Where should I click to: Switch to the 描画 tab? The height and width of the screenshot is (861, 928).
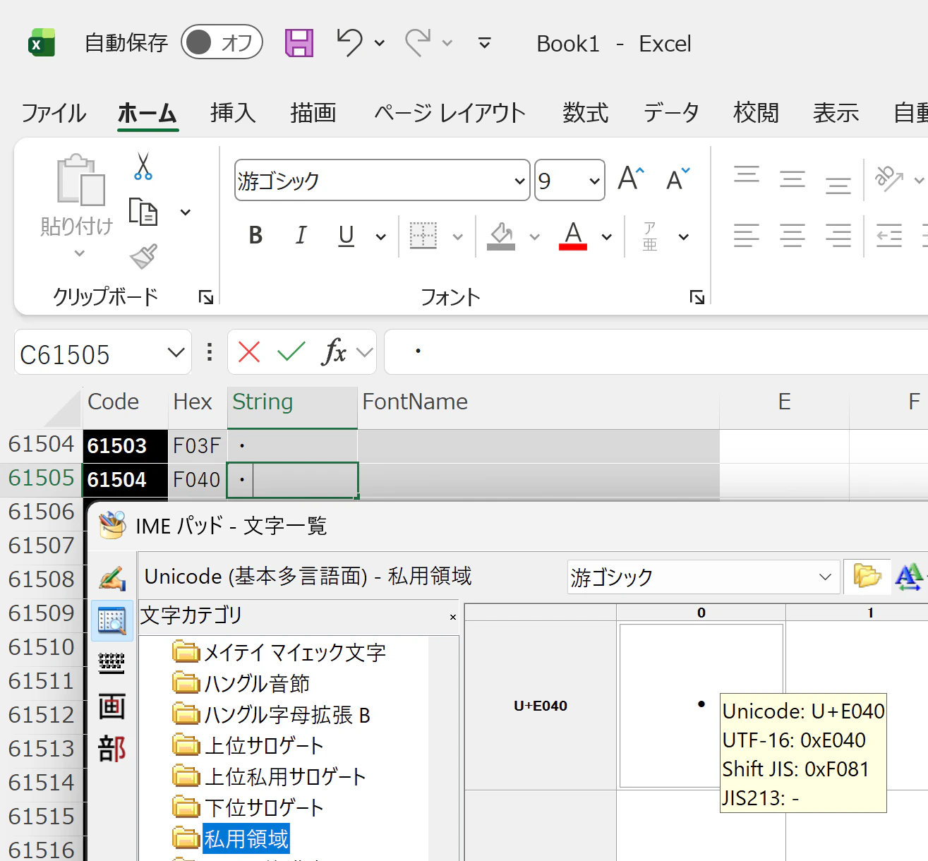coord(313,113)
